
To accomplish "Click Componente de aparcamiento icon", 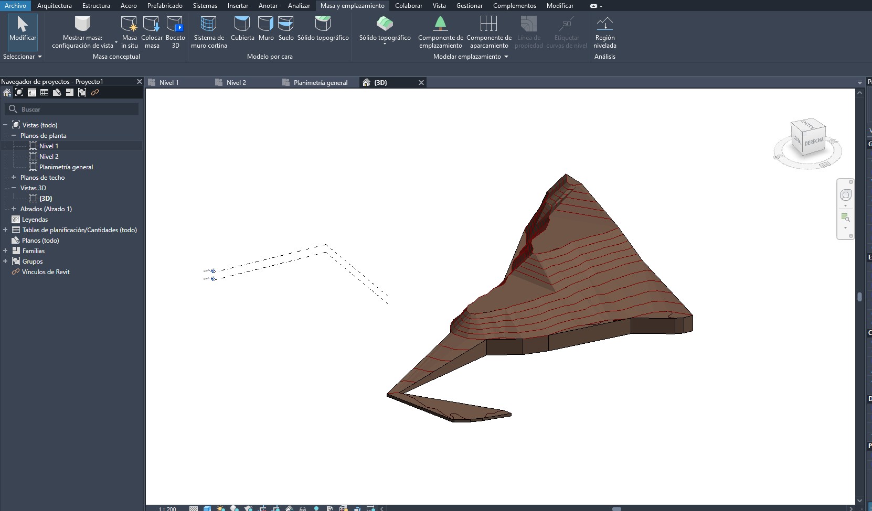I will pyautogui.click(x=488, y=24).
